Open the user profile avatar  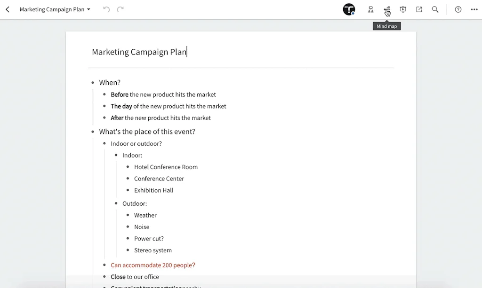pyautogui.click(x=349, y=9)
